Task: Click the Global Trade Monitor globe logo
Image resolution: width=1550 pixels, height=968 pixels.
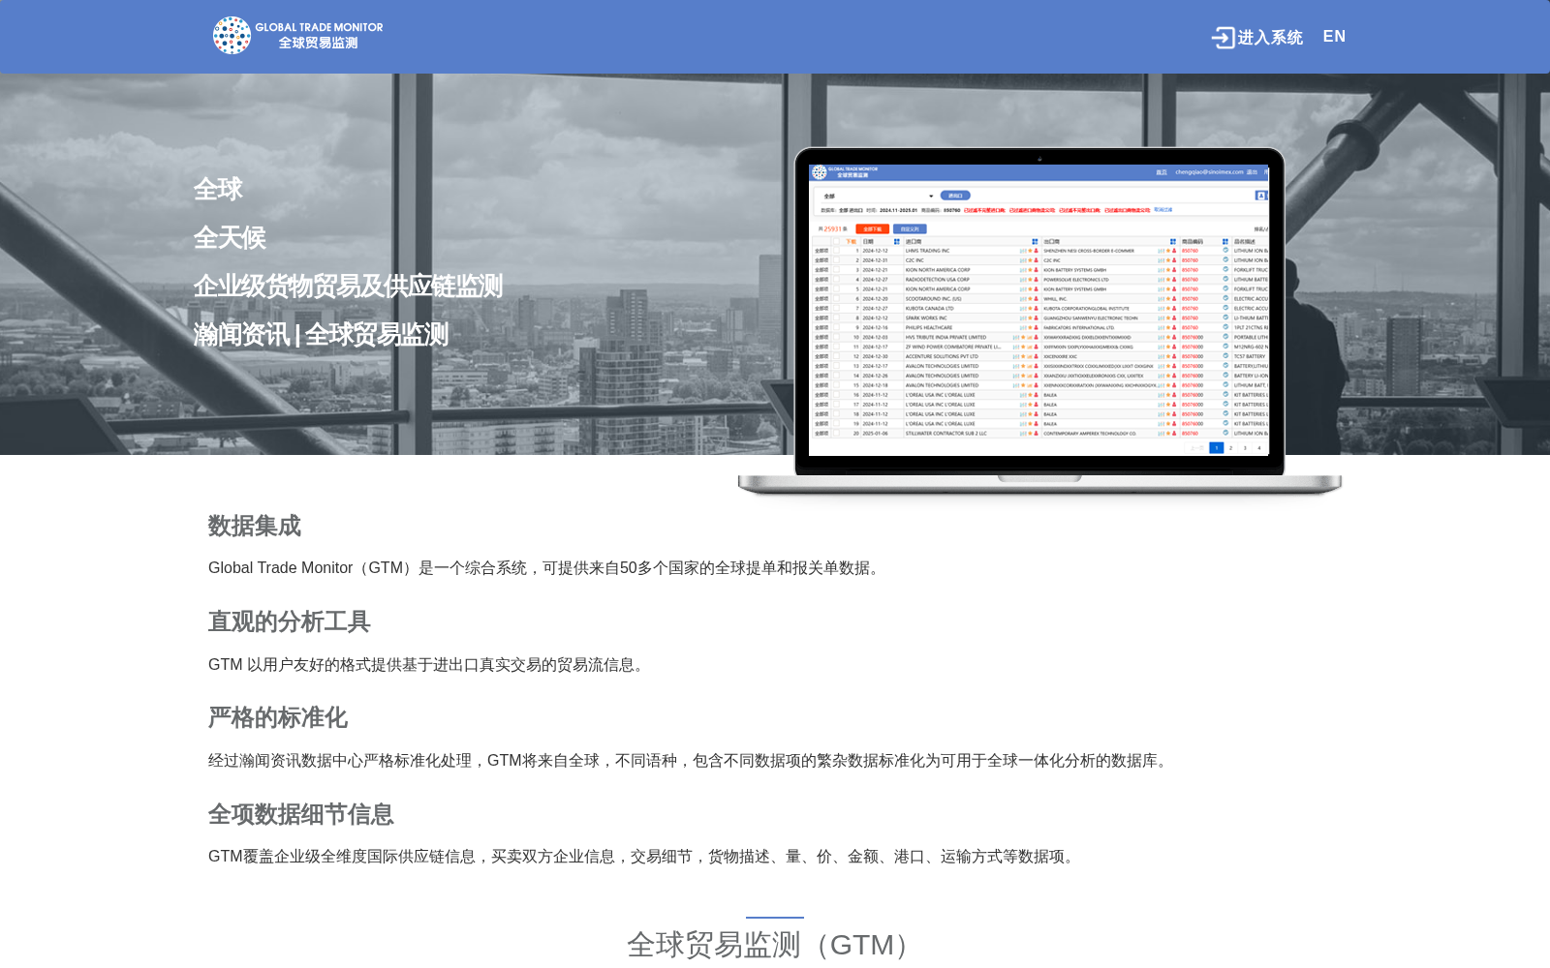Action: point(232,36)
